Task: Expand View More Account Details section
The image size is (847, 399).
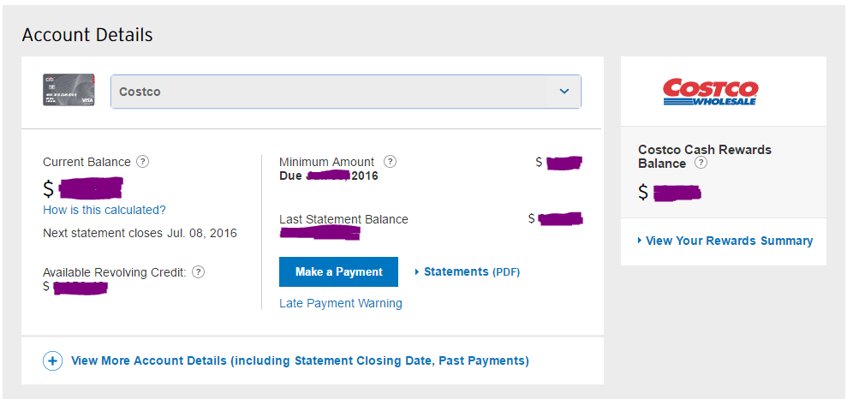Action: point(300,360)
